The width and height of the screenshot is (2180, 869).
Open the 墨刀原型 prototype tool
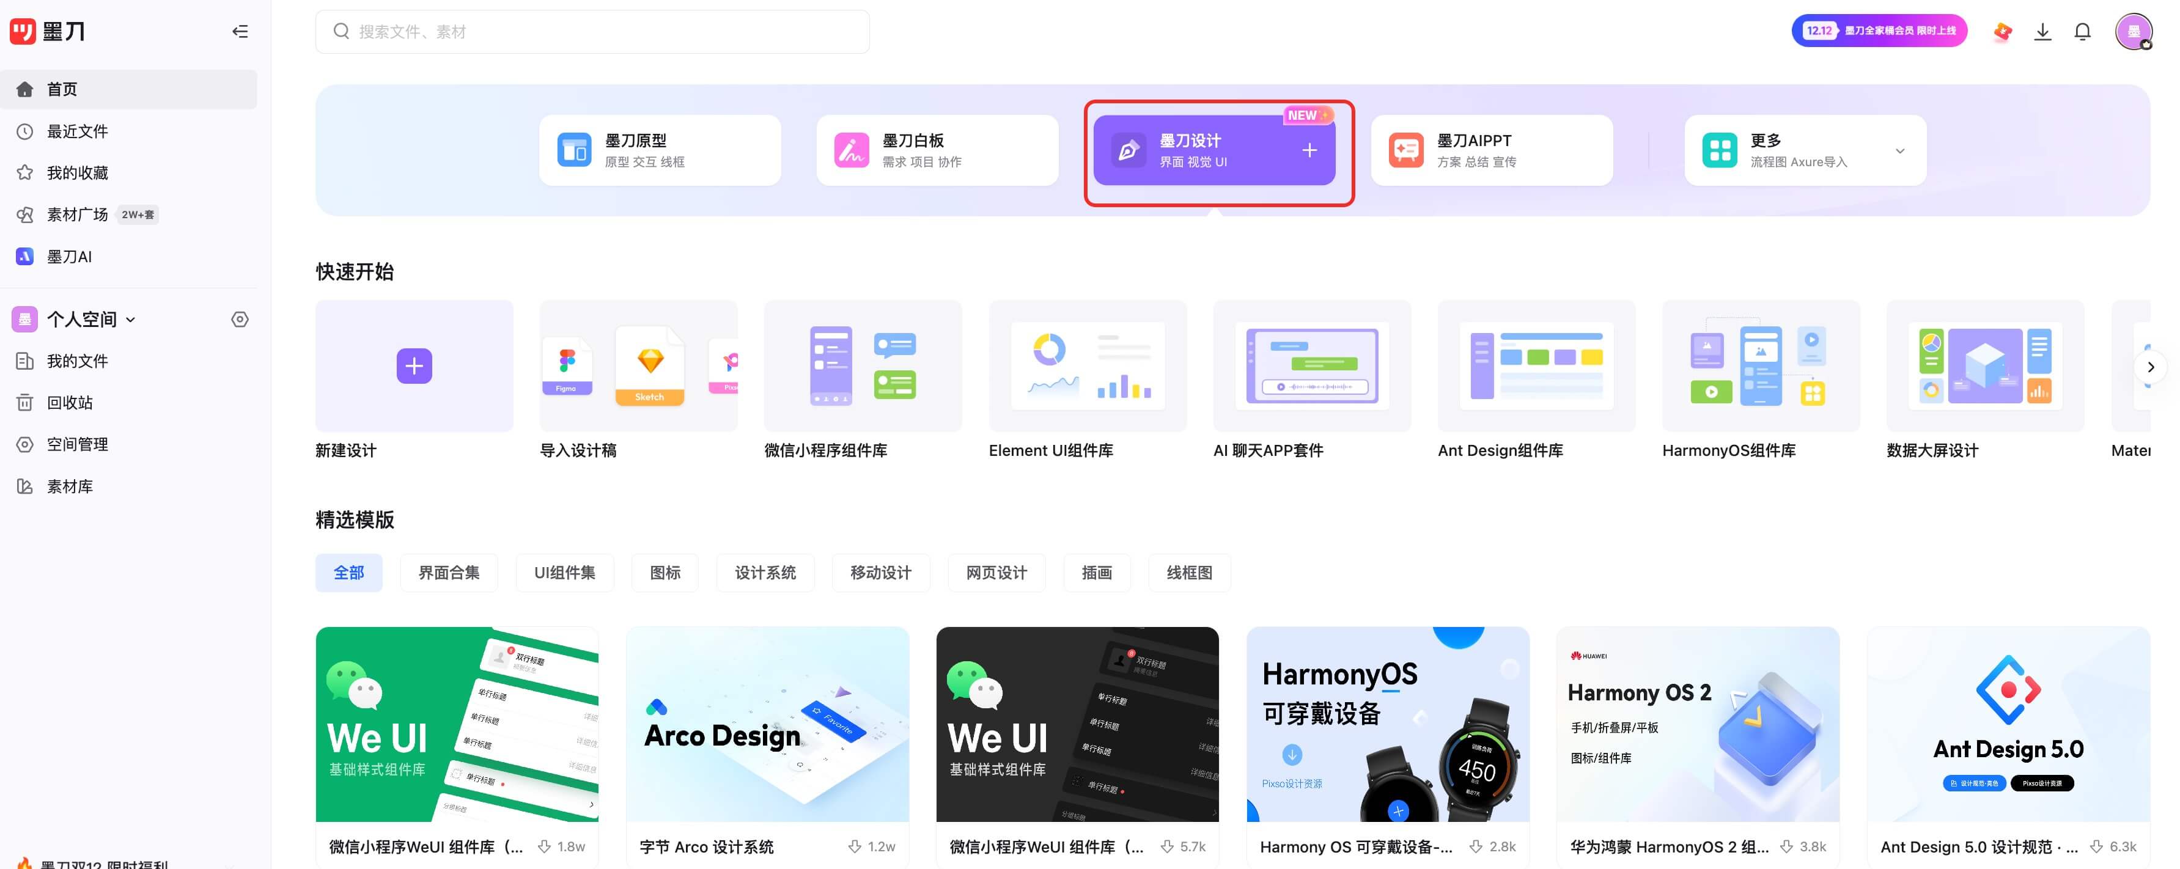[660, 149]
